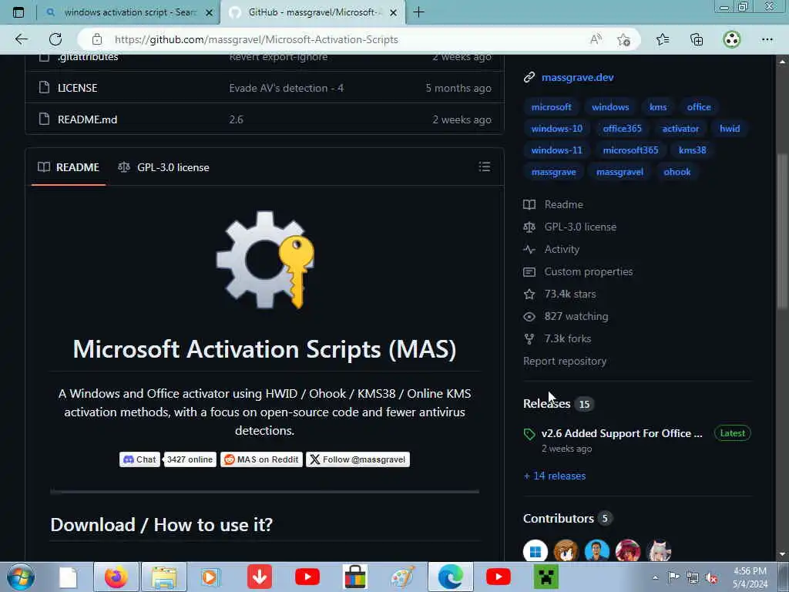Open the Releases 15 heading
The width and height of the screenshot is (789, 592).
[x=558, y=404]
